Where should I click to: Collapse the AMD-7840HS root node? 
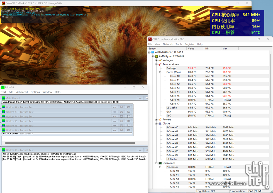tap(149, 52)
